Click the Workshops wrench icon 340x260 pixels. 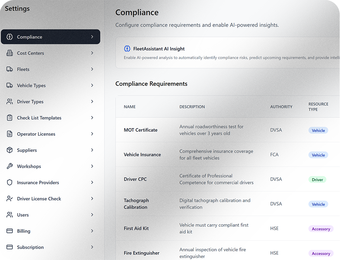pos(10,166)
